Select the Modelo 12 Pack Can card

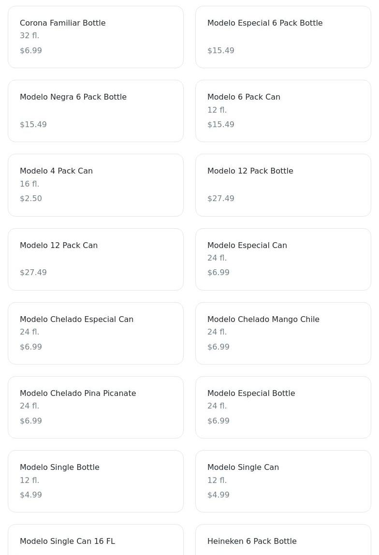point(96,259)
